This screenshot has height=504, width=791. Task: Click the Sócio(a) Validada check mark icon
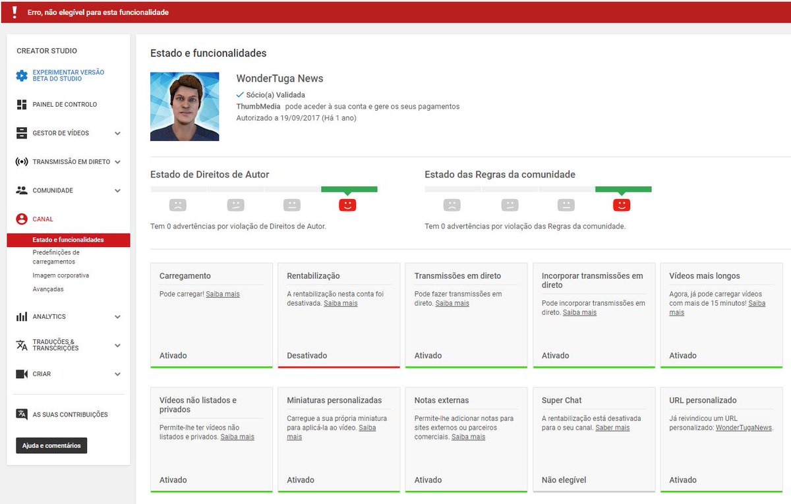(240, 95)
